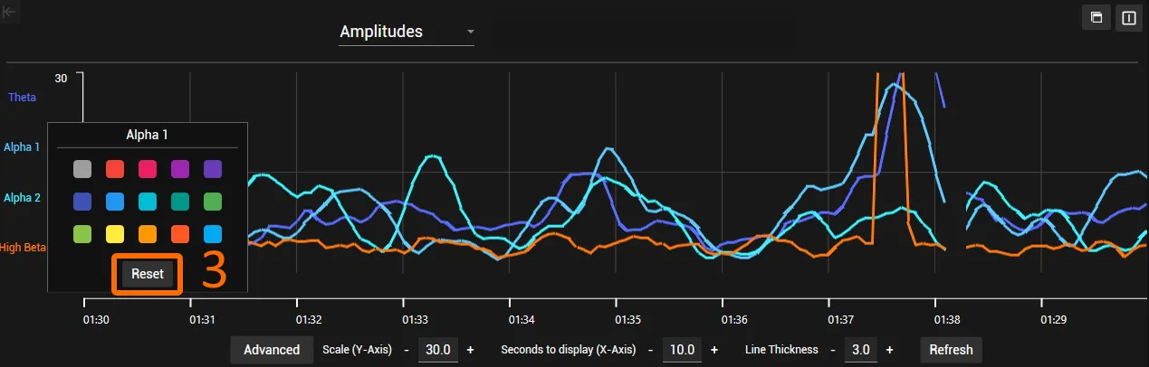1149x367 pixels.
Task: Pick the deep violet swatch ending the top row
Action: [213, 169]
